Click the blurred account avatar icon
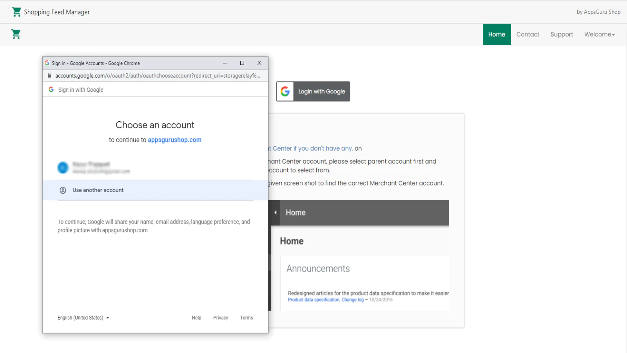Image resolution: width=627 pixels, height=353 pixels. (x=63, y=167)
